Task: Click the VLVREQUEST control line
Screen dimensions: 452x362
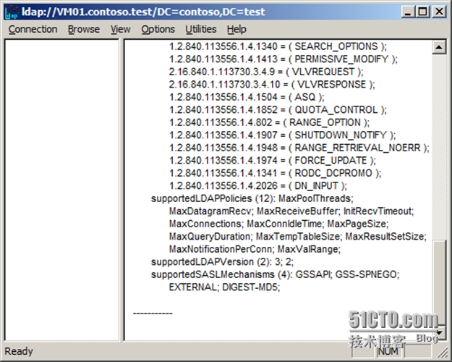Action: pos(266,72)
